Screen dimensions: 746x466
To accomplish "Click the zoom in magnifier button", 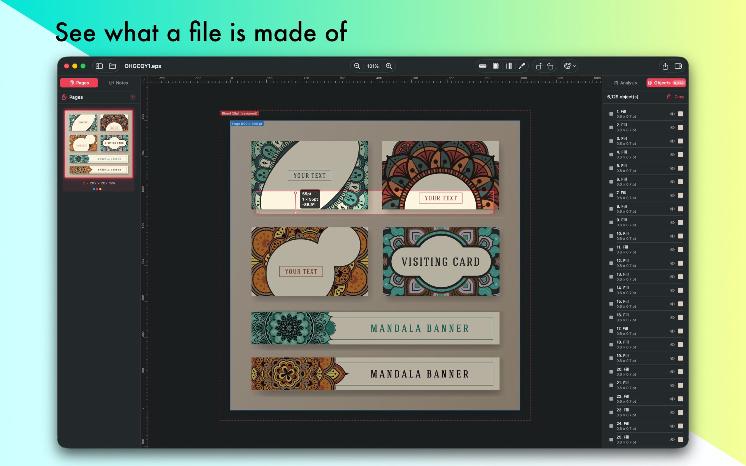I will [x=389, y=66].
